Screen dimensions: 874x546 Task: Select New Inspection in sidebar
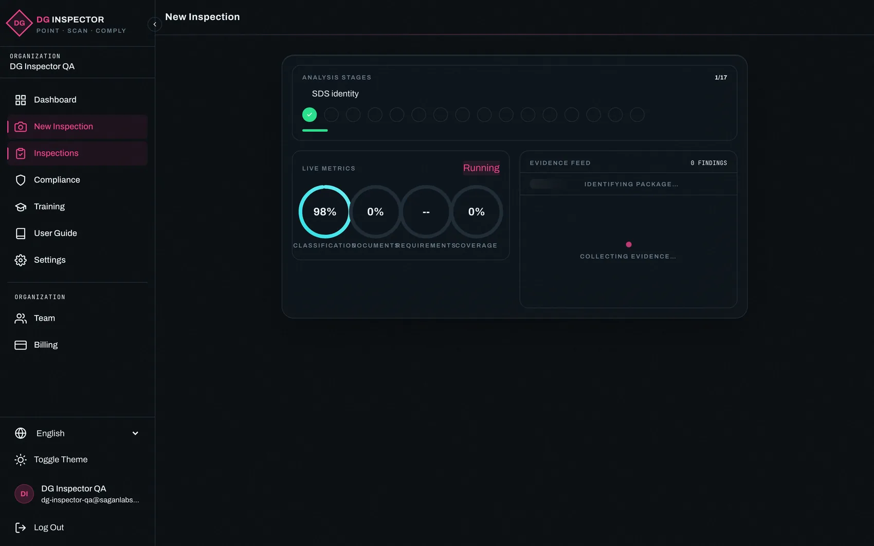(77, 126)
